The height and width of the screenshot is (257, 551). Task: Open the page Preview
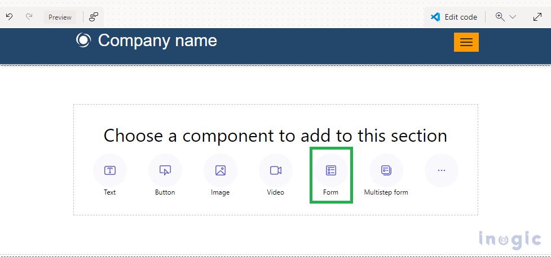(x=60, y=17)
